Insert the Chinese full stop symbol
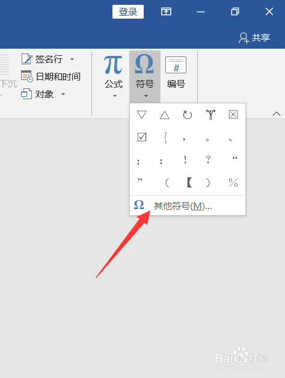This screenshot has width=285, height=378. click(x=207, y=139)
